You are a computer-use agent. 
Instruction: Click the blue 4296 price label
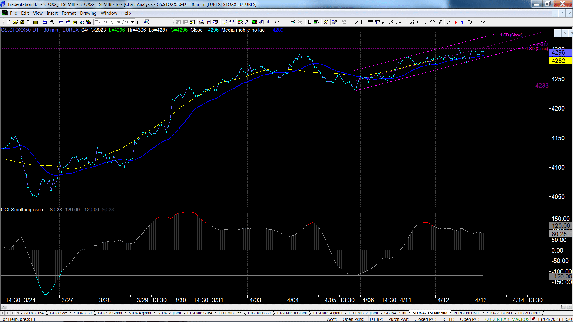pos(560,52)
